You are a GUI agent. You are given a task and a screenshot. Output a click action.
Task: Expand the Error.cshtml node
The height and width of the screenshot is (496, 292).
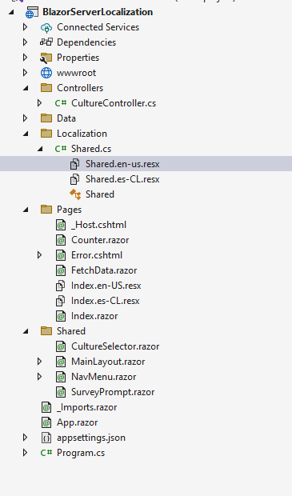point(39,255)
